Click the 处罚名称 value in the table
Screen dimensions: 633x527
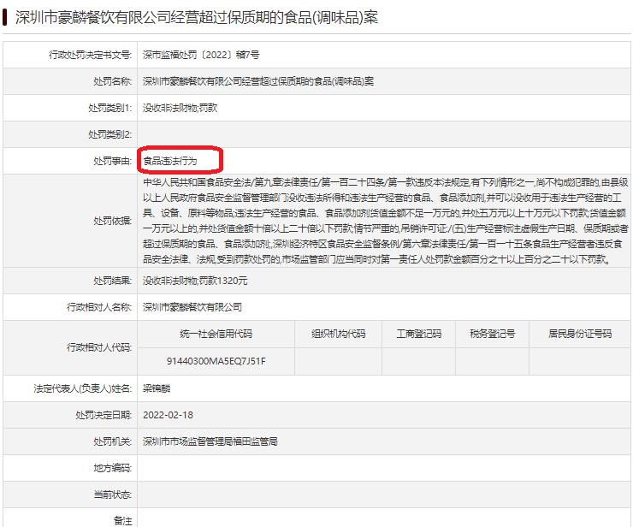(x=258, y=81)
